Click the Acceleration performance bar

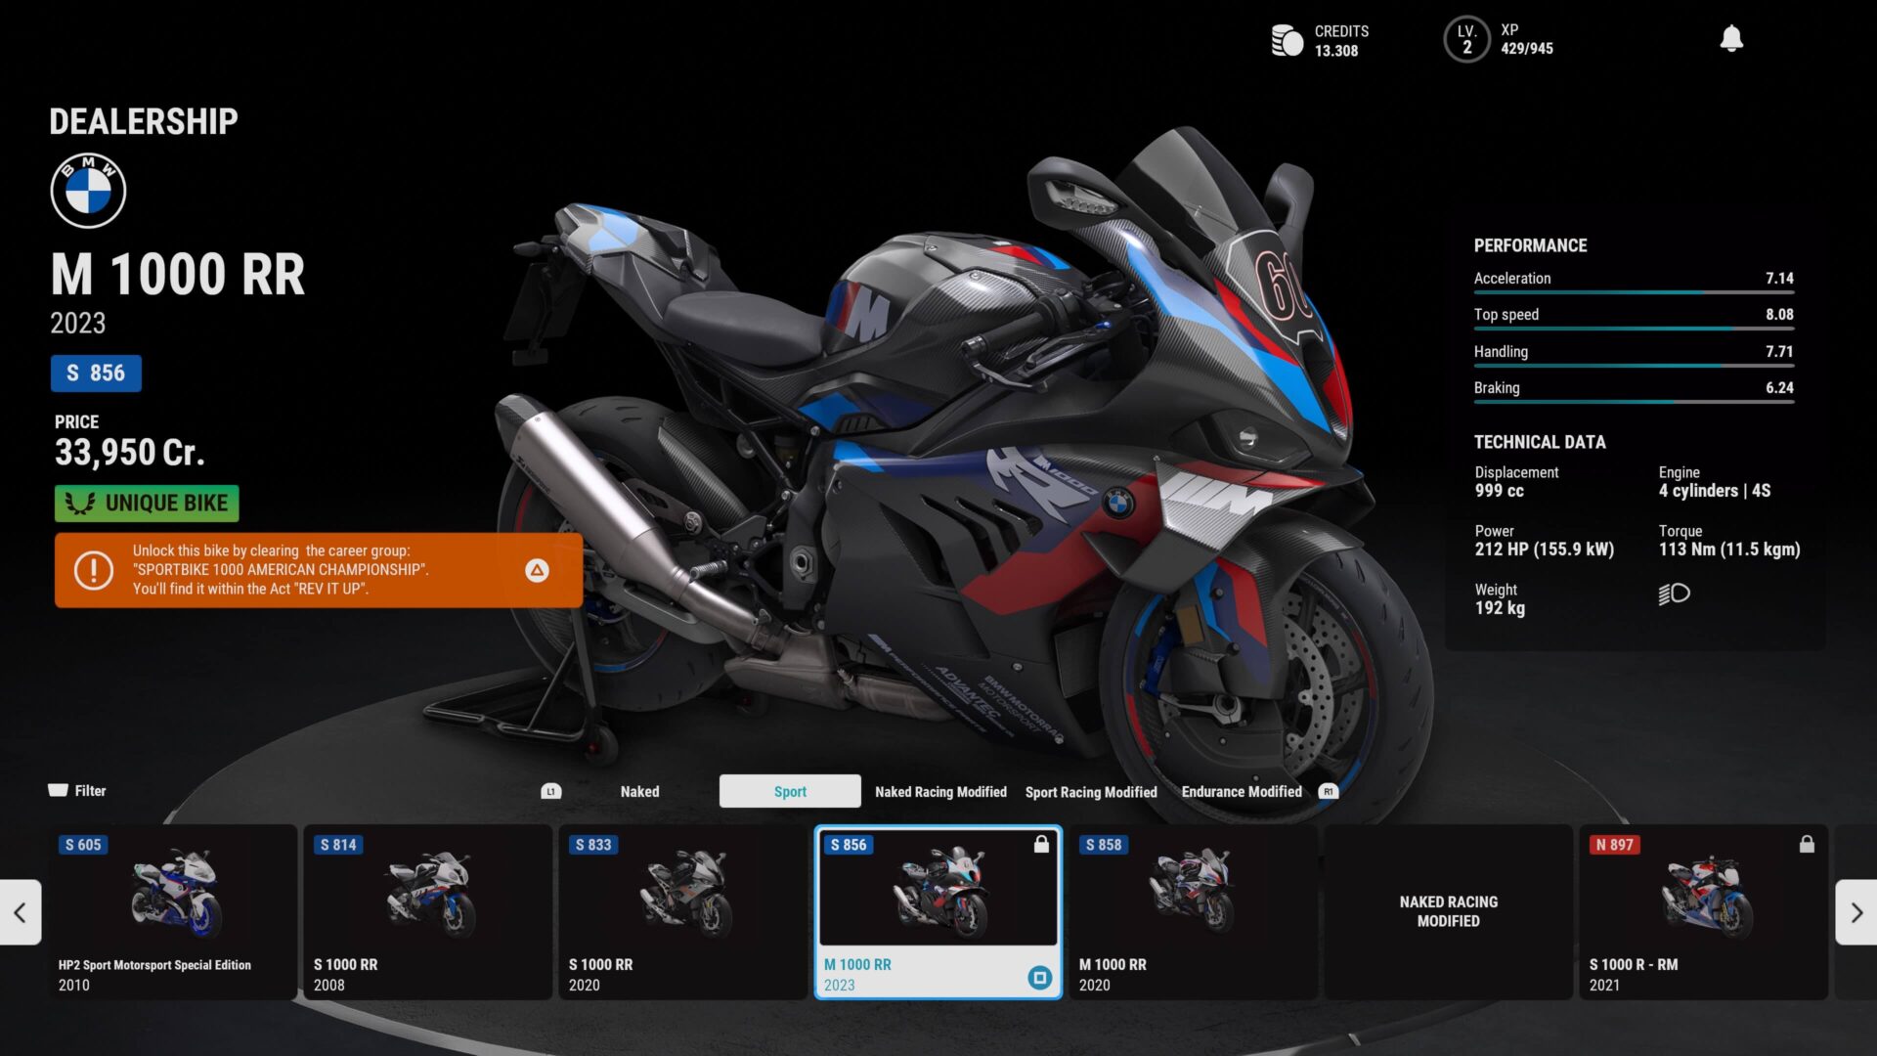(1633, 291)
